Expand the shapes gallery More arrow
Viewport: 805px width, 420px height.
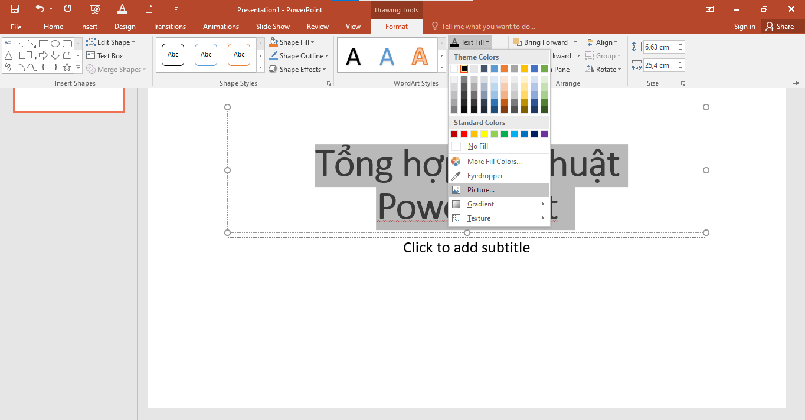pos(78,68)
